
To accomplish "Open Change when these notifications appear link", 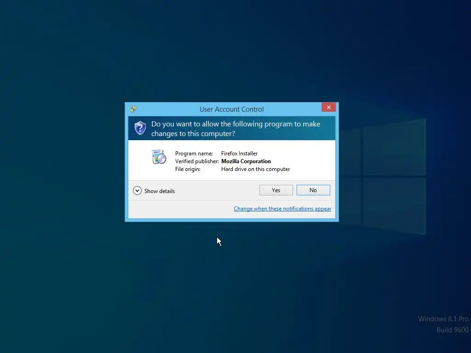I will coord(282,209).
